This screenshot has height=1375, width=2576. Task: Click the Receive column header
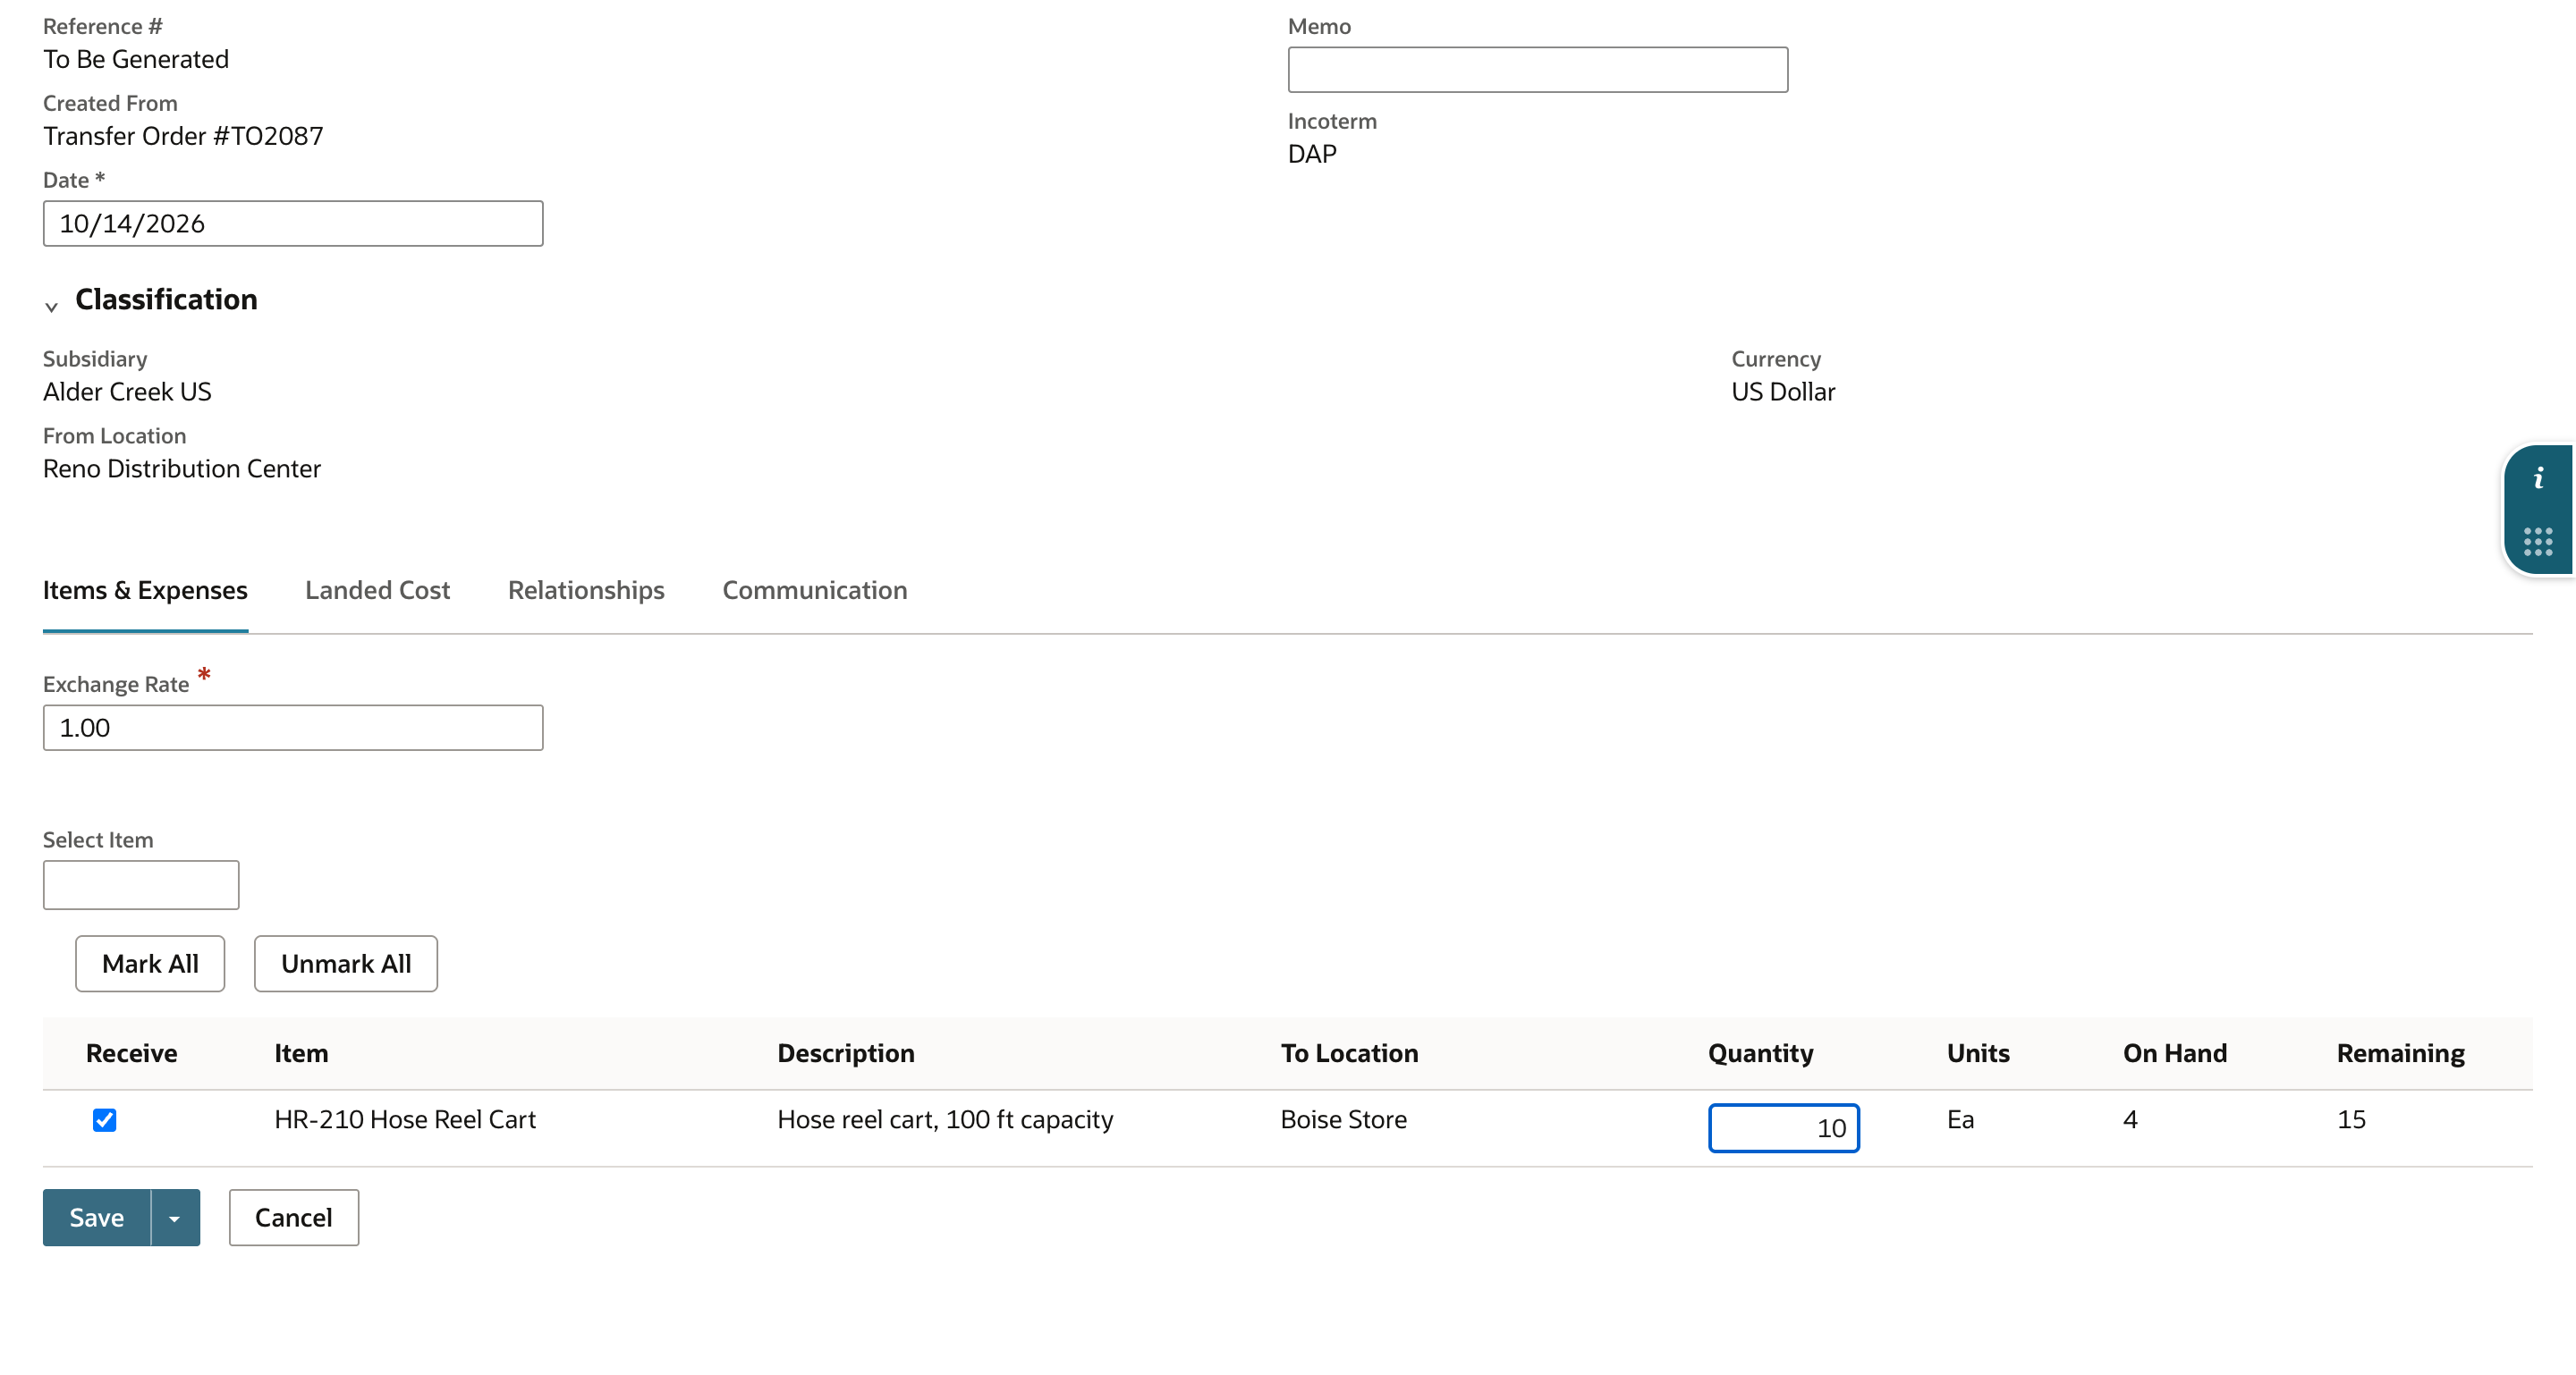click(x=131, y=1053)
